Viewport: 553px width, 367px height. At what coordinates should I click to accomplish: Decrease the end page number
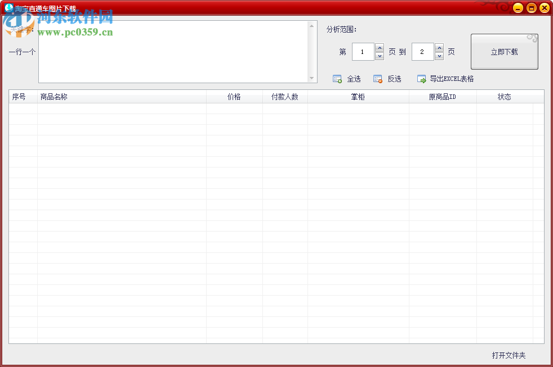click(439, 56)
